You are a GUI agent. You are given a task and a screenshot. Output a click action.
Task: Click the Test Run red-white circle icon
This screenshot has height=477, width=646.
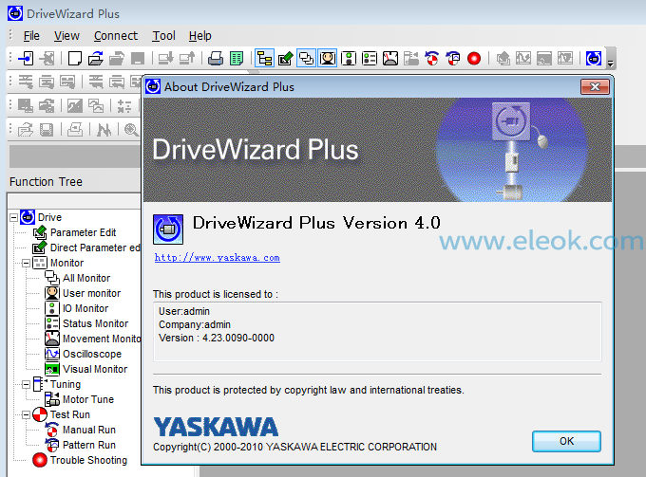[x=40, y=414]
